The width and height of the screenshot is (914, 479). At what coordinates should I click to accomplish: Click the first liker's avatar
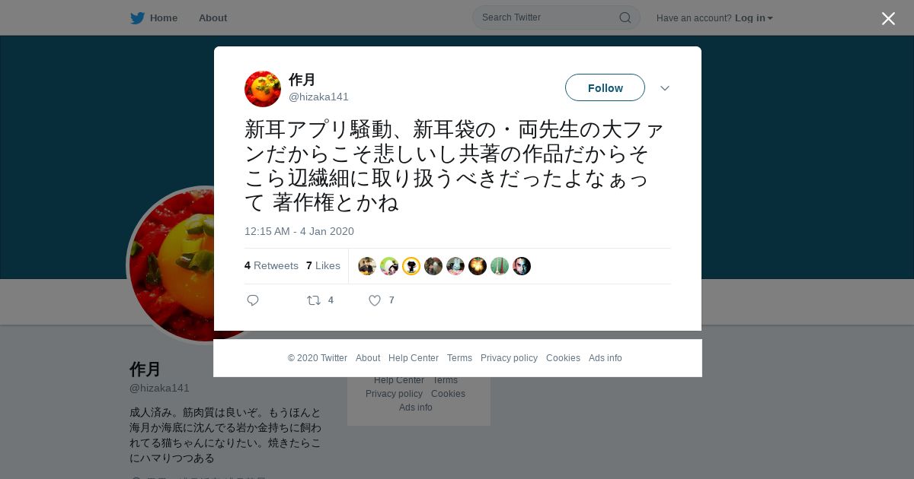click(367, 266)
